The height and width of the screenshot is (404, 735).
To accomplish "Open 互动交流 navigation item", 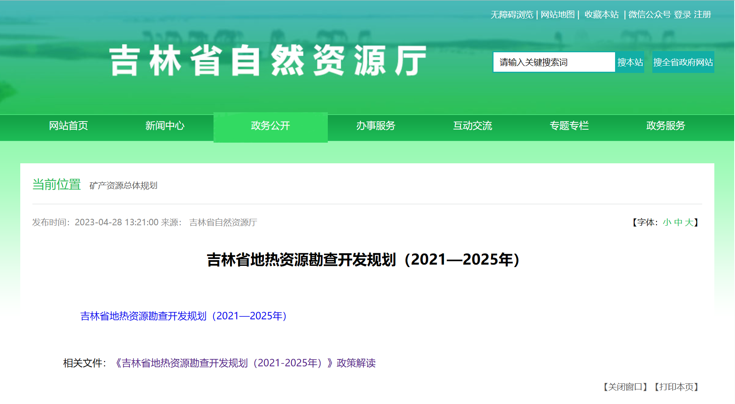I will [472, 126].
